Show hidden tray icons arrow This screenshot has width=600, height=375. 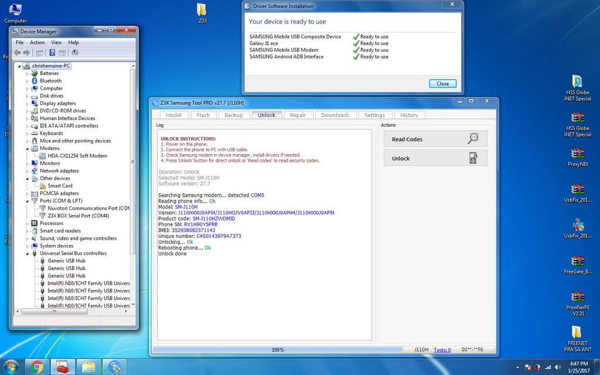[x=517, y=367]
